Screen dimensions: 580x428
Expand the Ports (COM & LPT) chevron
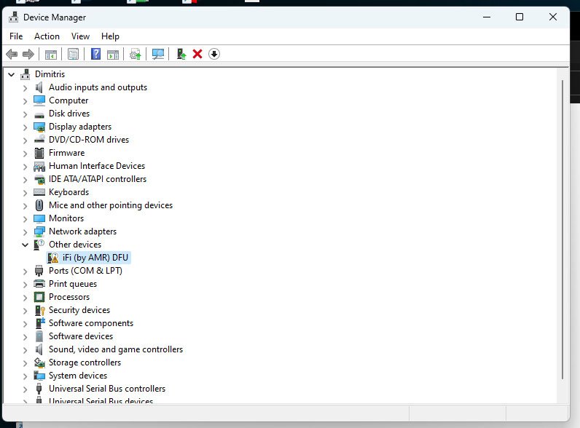pyautogui.click(x=26, y=272)
